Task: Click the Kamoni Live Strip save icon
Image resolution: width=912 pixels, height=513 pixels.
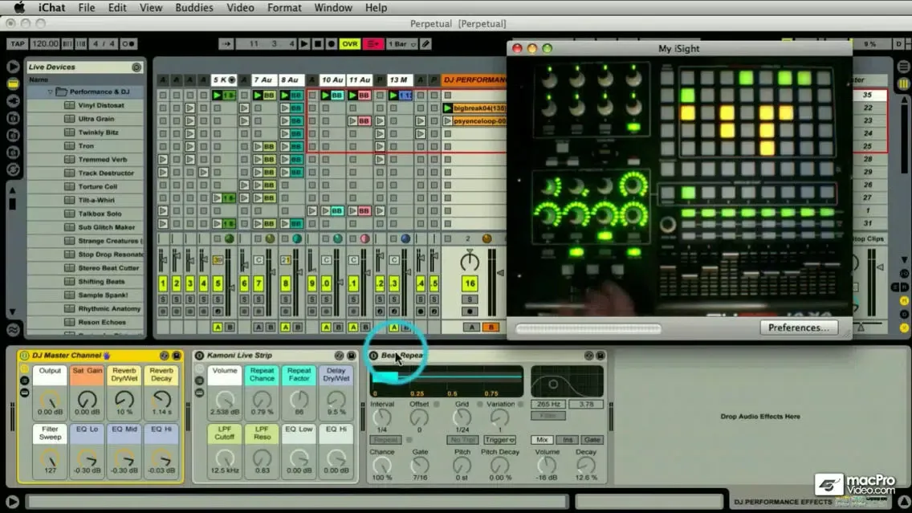Action: [352, 356]
